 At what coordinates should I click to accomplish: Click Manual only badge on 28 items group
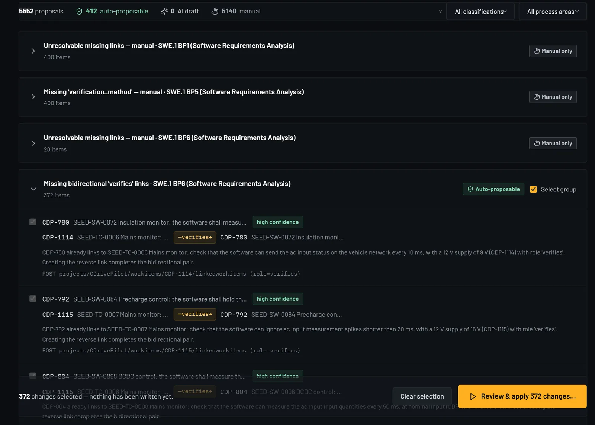click(x=553, y=143)
